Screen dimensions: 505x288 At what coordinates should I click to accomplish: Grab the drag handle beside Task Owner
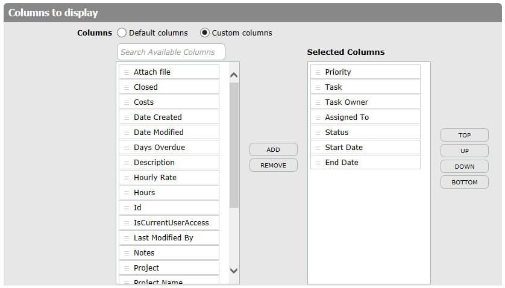tap(318, 103)
